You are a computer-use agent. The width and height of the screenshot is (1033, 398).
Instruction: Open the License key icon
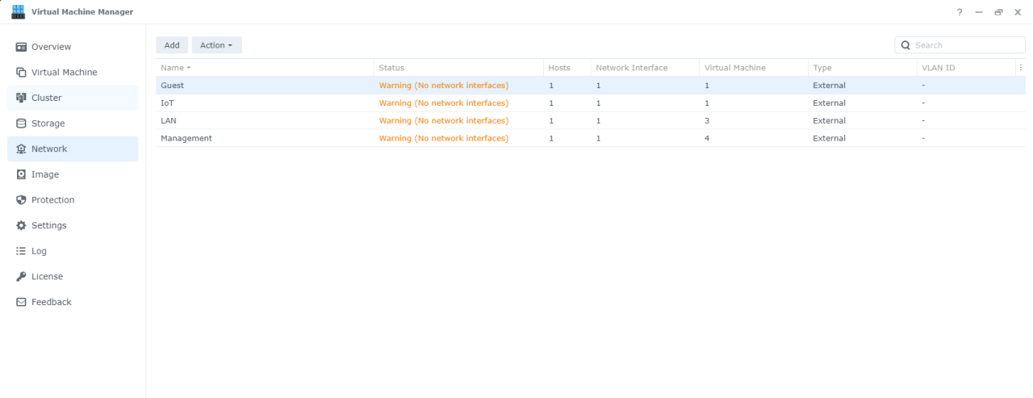22,277
